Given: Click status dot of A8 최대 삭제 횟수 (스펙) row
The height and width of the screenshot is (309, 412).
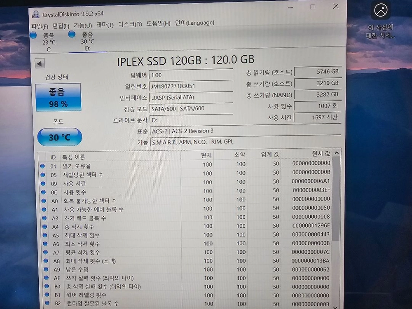Looking at the screenshot, I should tap(46, 261).
